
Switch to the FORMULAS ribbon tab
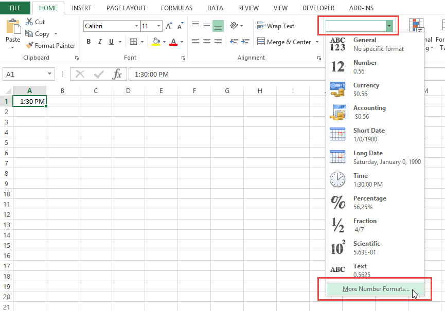point(176,8)
